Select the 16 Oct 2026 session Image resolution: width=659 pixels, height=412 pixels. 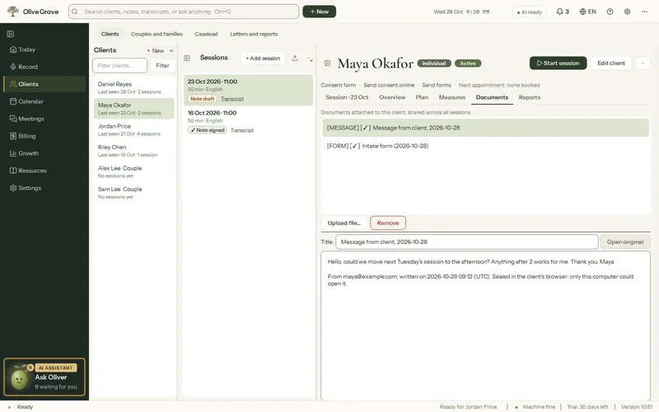[248, 121]
